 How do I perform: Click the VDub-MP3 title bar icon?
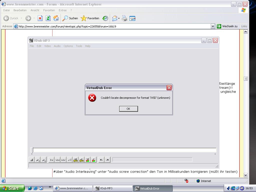pyautogui.click(x=31, y=40)
